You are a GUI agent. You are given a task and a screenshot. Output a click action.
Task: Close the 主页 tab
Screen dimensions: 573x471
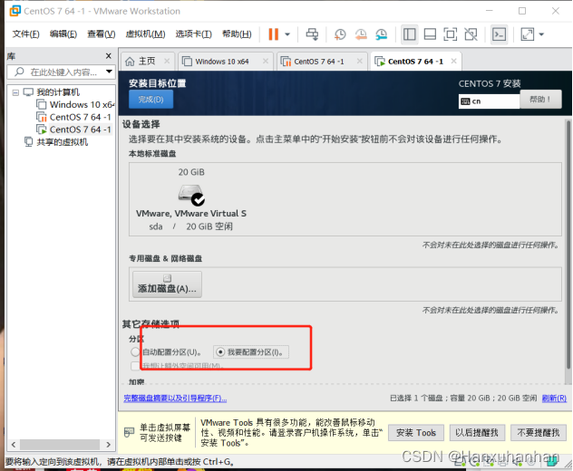tap(167, 61)
